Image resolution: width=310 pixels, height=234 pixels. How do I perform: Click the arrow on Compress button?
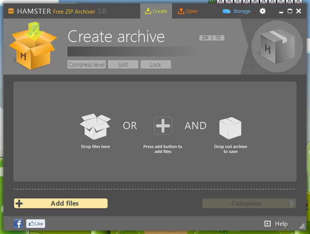292,203
